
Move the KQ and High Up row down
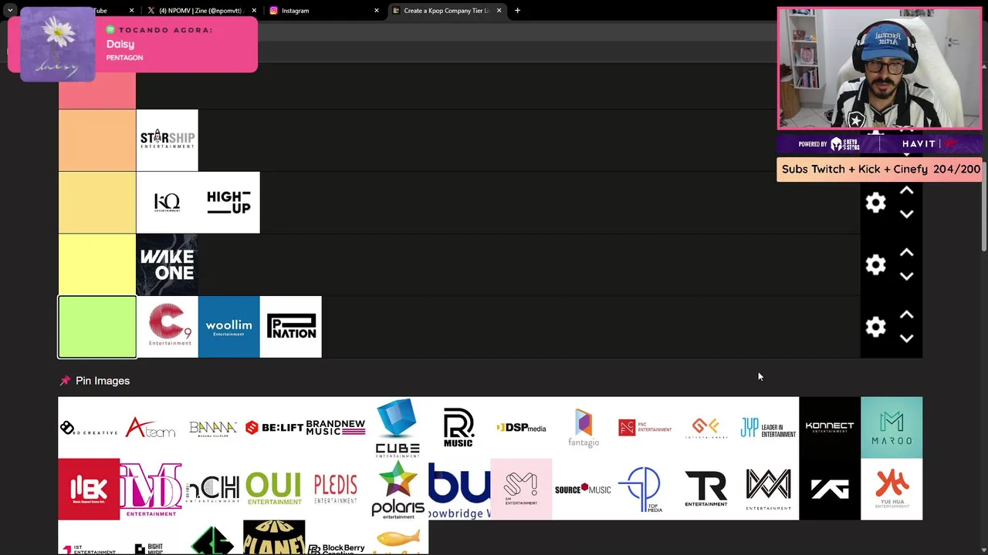point(907,214)
